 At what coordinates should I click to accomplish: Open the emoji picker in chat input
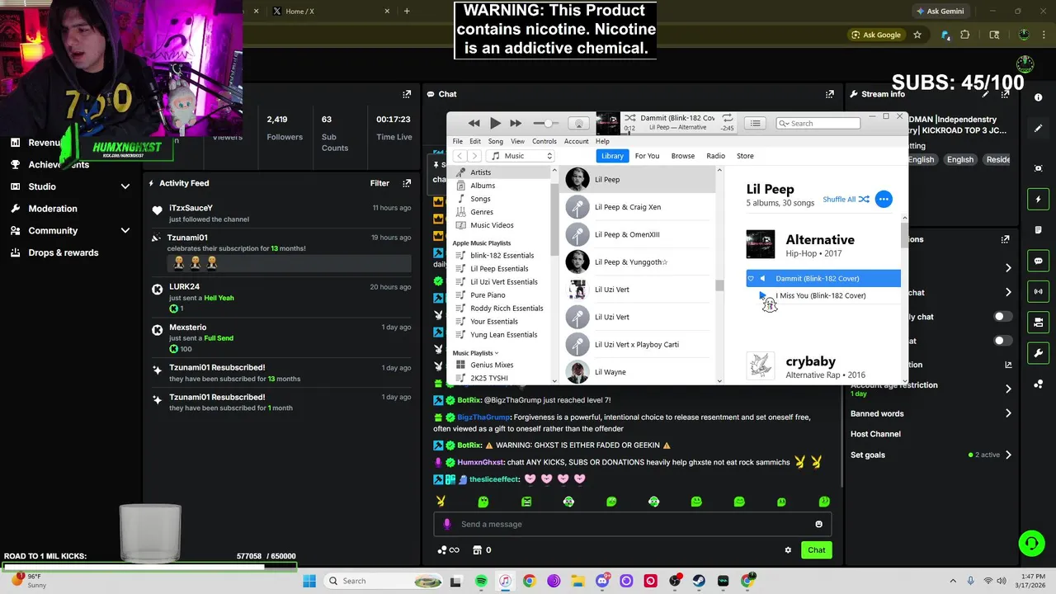tap(818, 524)
